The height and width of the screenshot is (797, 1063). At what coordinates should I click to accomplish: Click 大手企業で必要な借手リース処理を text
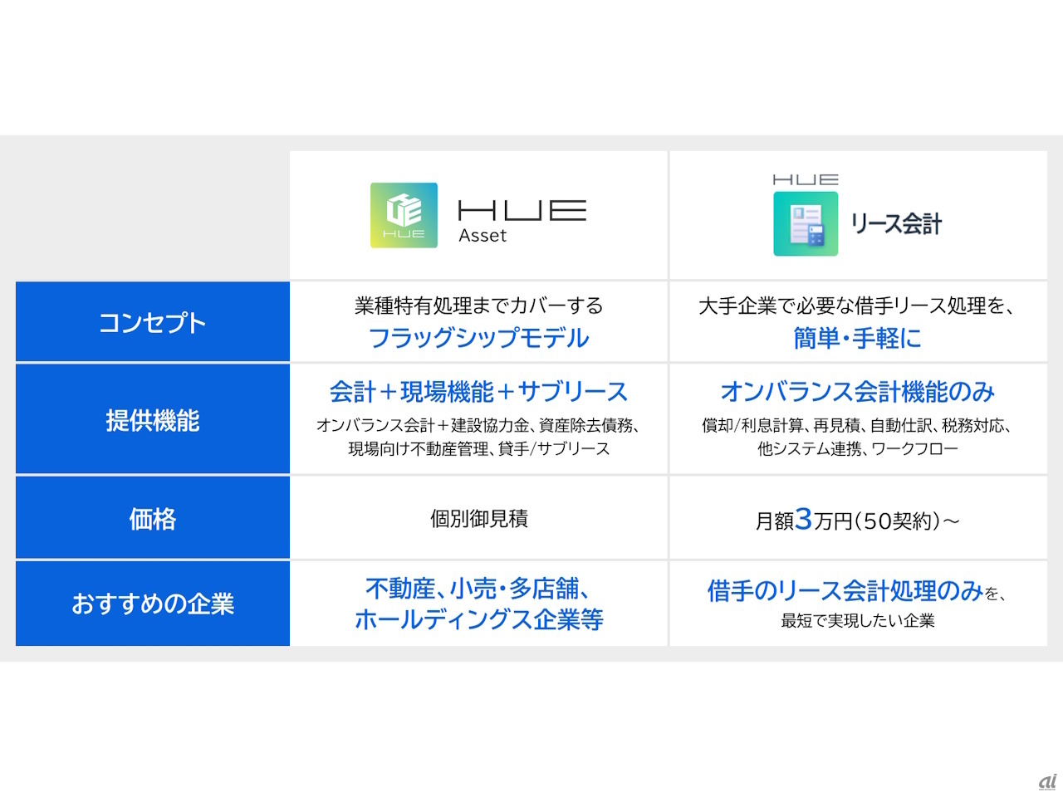coord(856,306)
